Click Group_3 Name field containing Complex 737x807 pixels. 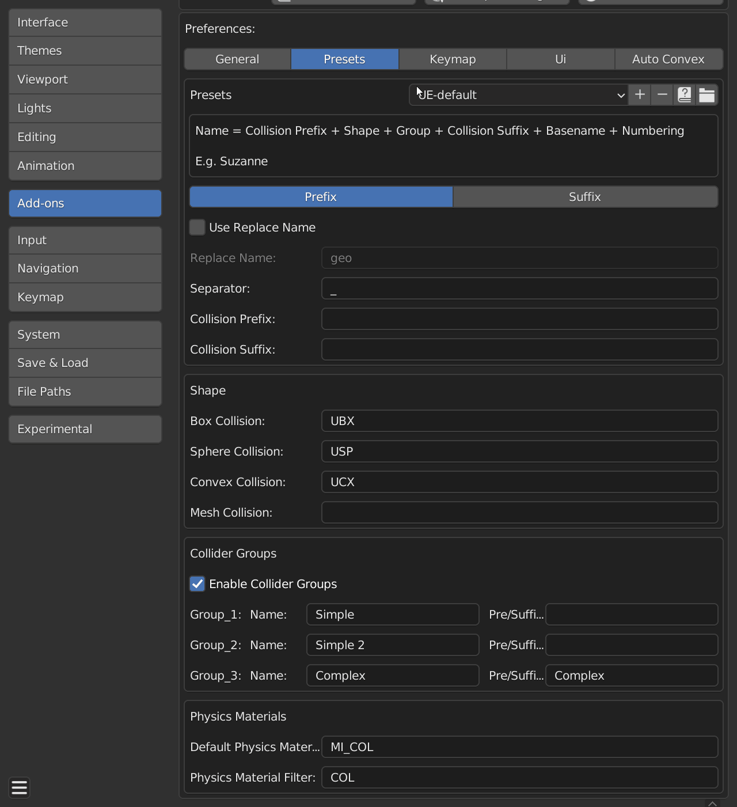tap(393, 676)
